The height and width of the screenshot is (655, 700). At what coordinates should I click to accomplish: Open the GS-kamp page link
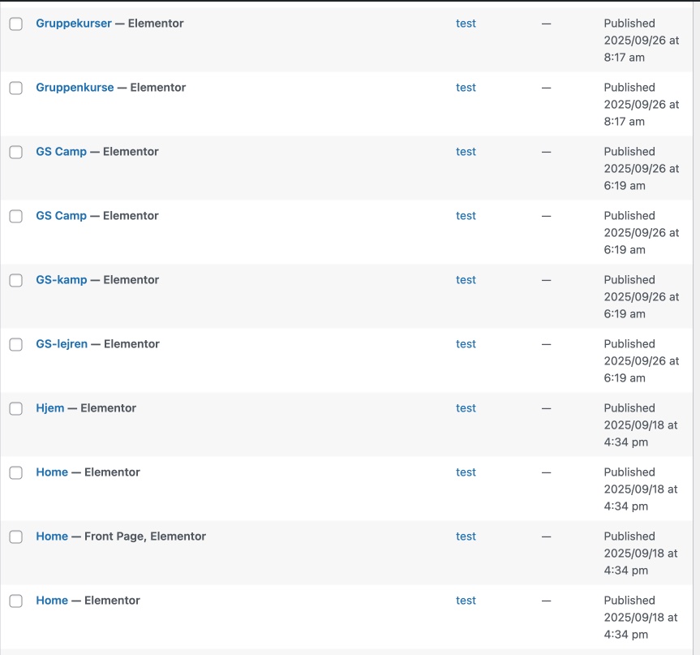click(x=61, y=280)
